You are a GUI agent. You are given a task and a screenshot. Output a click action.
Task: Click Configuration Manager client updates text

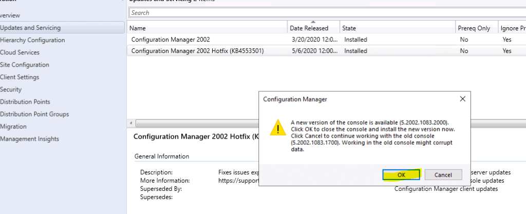click(x=446, y=189)
